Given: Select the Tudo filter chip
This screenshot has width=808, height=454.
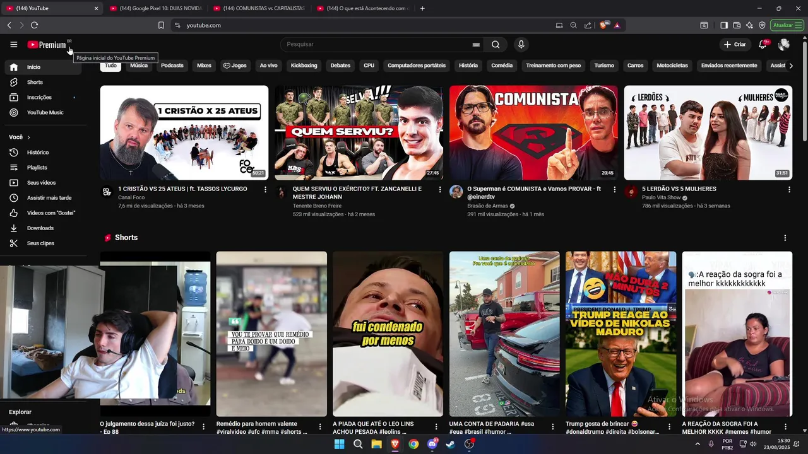Looking at the screenshot, I should (x=110, y=66).
